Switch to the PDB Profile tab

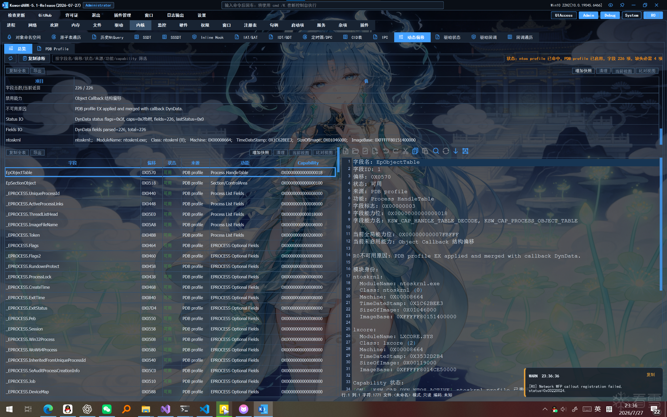pos(53,49)
